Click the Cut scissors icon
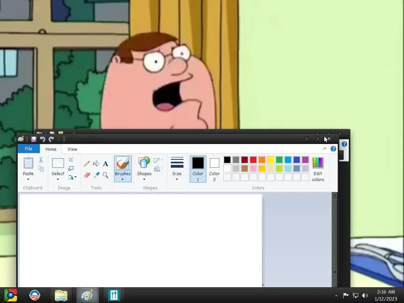This screenshot has width=404, height=303. click(41, 160)
